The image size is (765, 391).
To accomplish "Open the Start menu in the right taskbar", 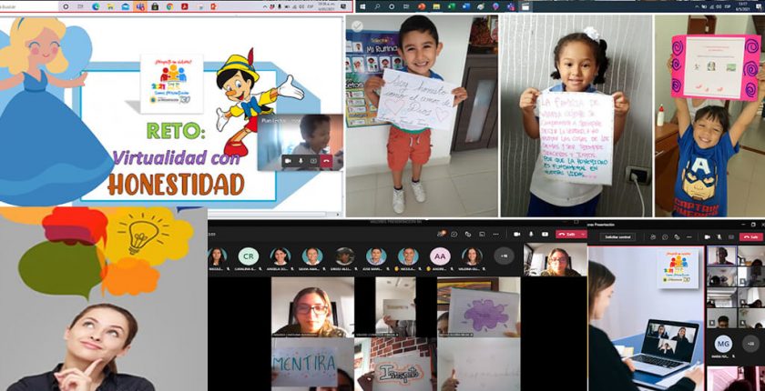I will pyautogui.click(x=362, y=6).
